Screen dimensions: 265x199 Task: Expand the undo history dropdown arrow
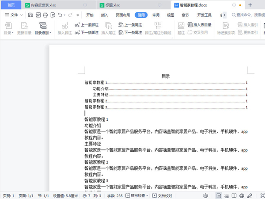65,15
